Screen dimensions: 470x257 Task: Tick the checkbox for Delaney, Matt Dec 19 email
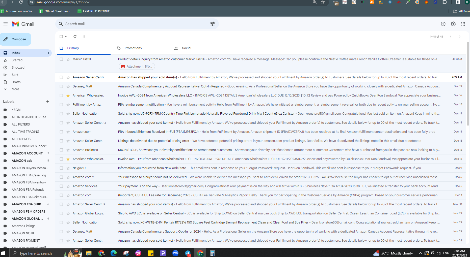click(x=61, y=86)
